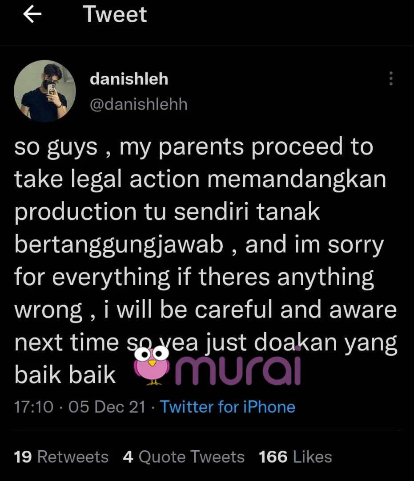
Task: Click the Tweet header title
Action: (115, 14)
